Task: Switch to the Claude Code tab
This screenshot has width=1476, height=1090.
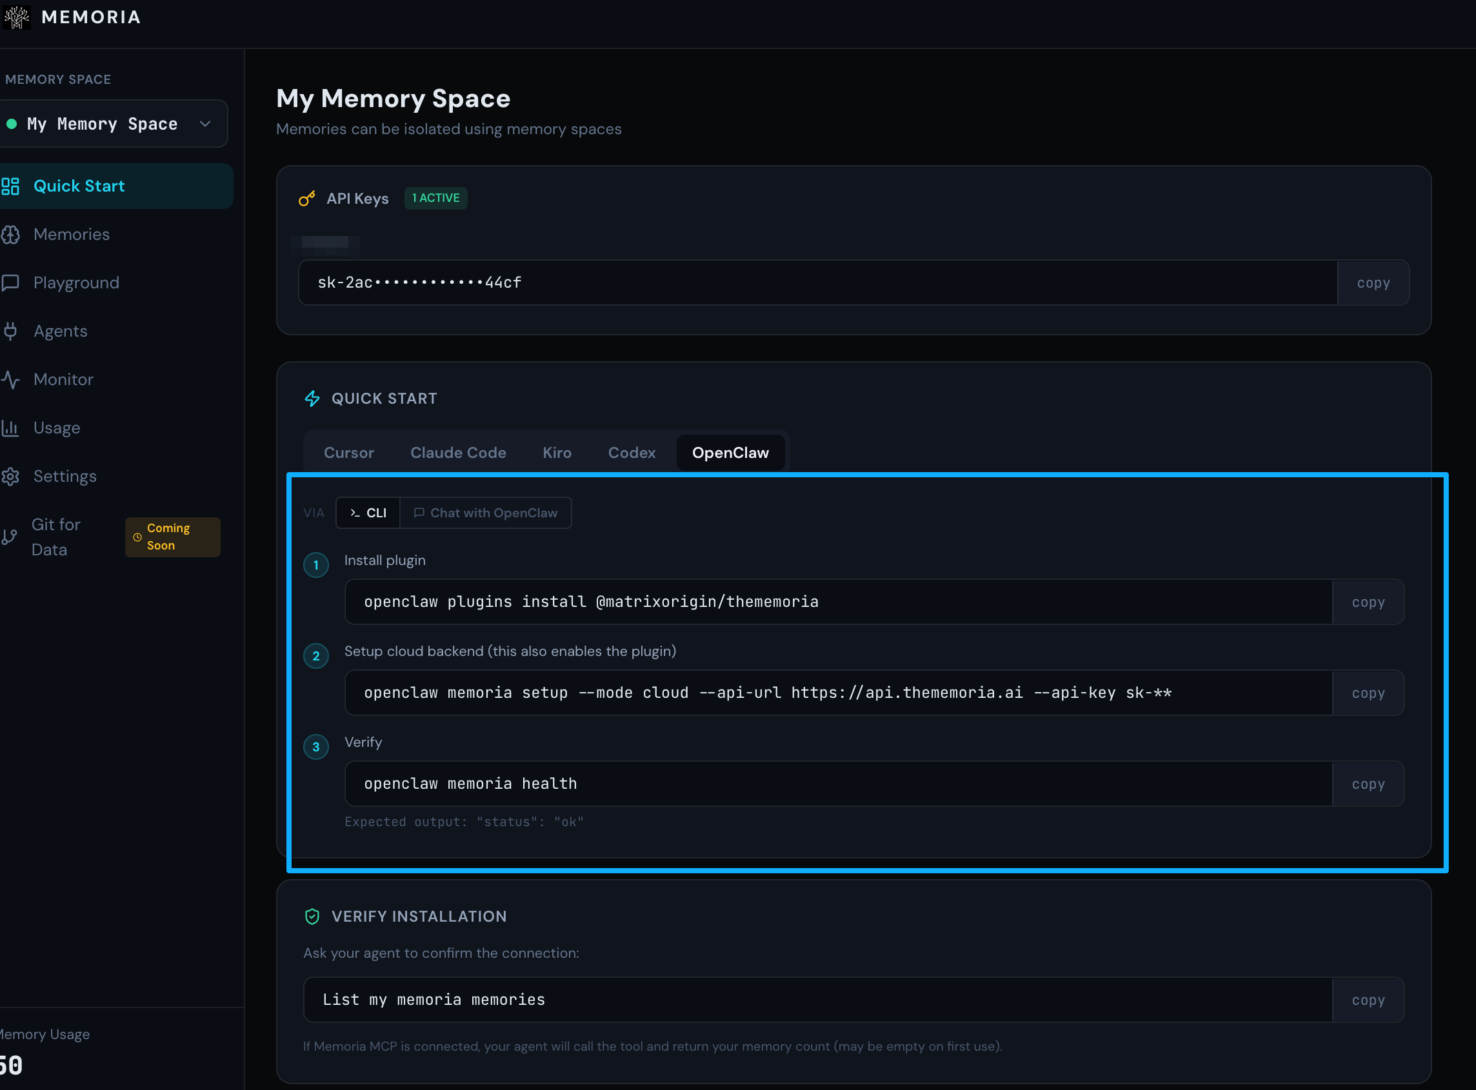Action: point(458,453)
